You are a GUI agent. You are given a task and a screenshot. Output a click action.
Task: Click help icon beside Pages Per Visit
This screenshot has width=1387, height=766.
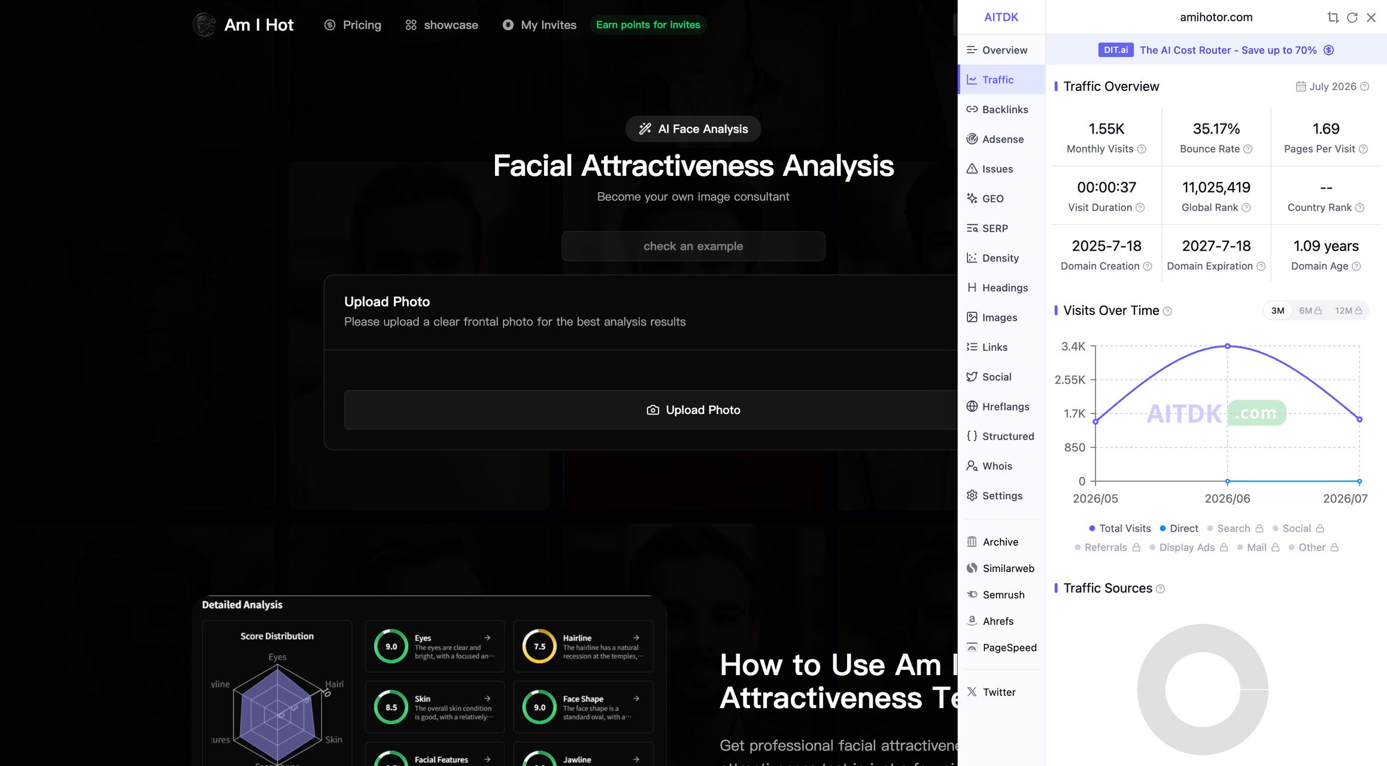point(1363,149)
